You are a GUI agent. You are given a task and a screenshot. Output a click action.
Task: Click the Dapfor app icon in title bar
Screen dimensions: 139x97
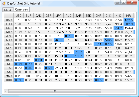pos(4,3)
